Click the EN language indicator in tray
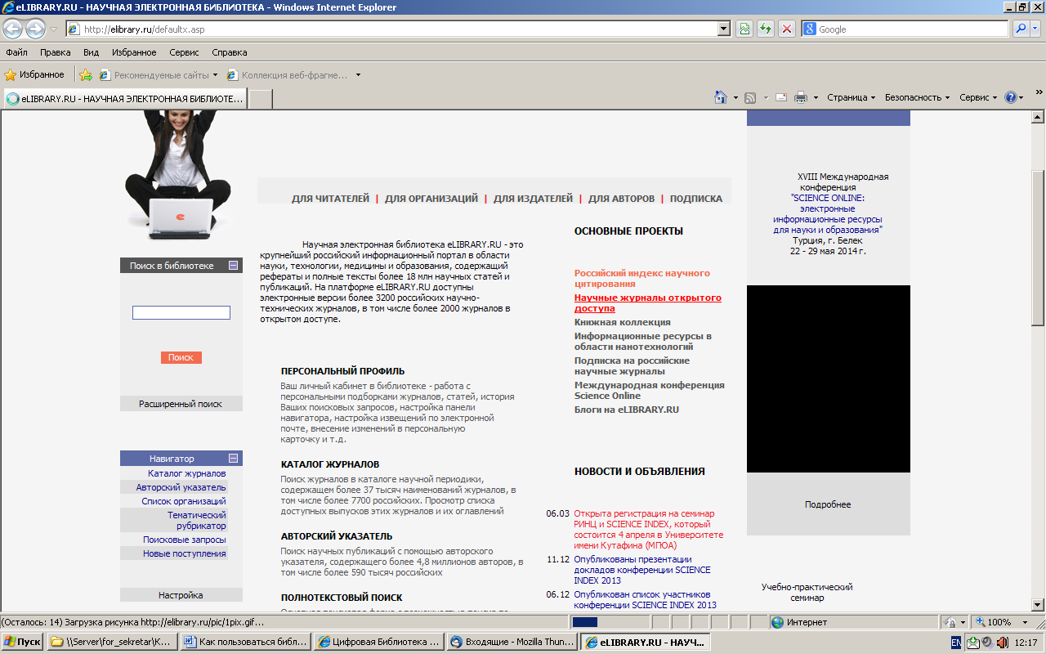This screenshot has height=654, width=1046. (x=955, y=643)
